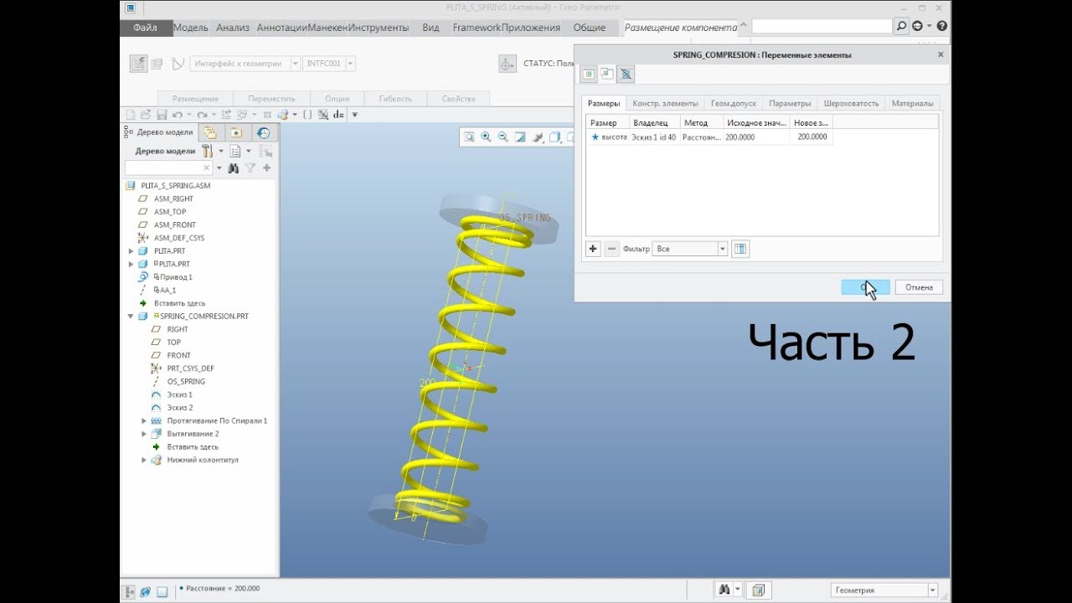Click the help question mark icon
Image resolution: width=1072 pixels, height=603 pixels.
tap(942, 27)
